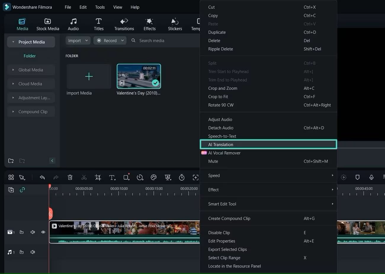Click the scissors Split icon
The height and width of the screenshot is (274, 385).
[84, 177]
